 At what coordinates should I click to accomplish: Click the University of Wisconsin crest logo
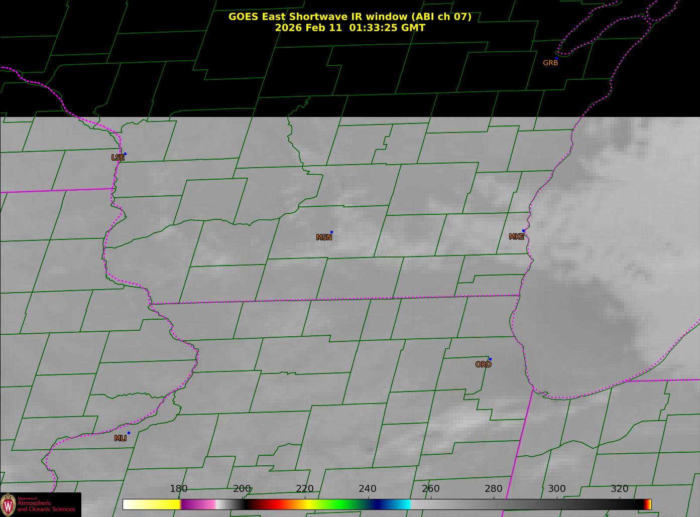[x=8, y=504]
